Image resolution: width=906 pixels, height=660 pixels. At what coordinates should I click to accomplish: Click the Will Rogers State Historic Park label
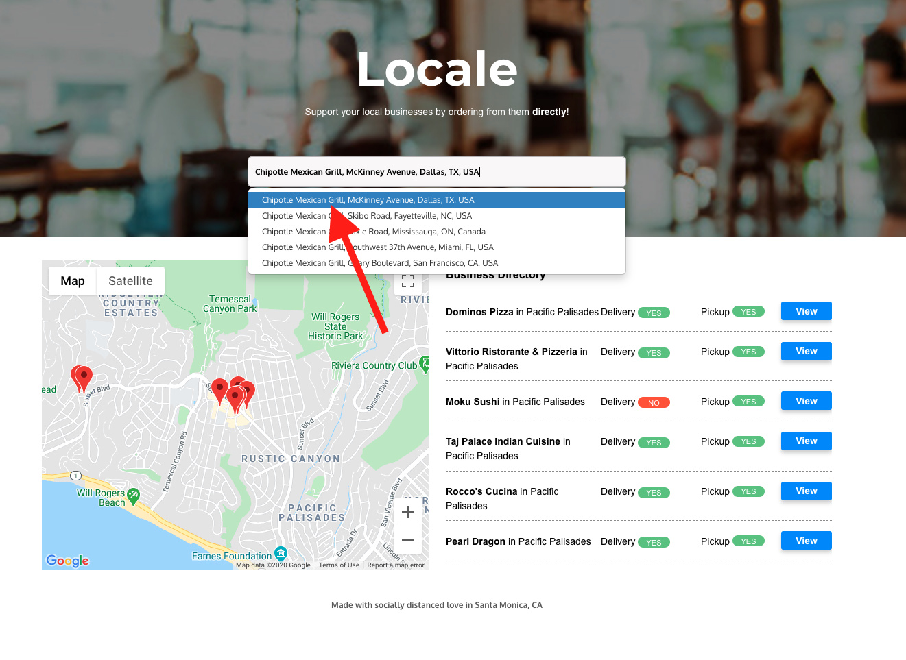[335, 326]
